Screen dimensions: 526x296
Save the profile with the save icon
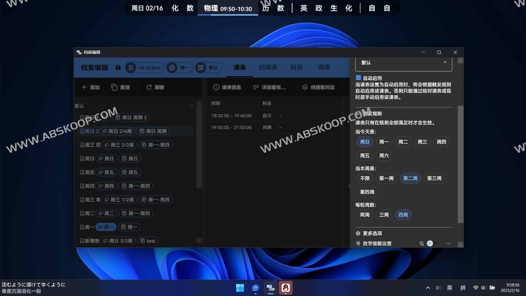pyautogui.click(x=118, y=68)
